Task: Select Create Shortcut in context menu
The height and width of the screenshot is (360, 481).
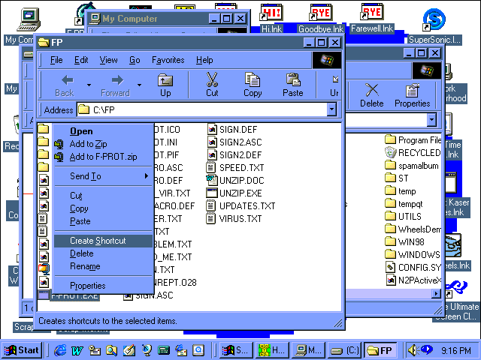Action: pos(103,241)
